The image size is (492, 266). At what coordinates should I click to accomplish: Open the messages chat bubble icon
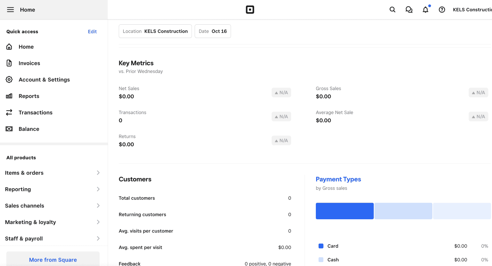pyautogui.click(x=409, y=10)
